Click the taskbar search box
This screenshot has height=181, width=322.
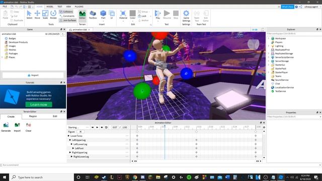pos(41,177)
